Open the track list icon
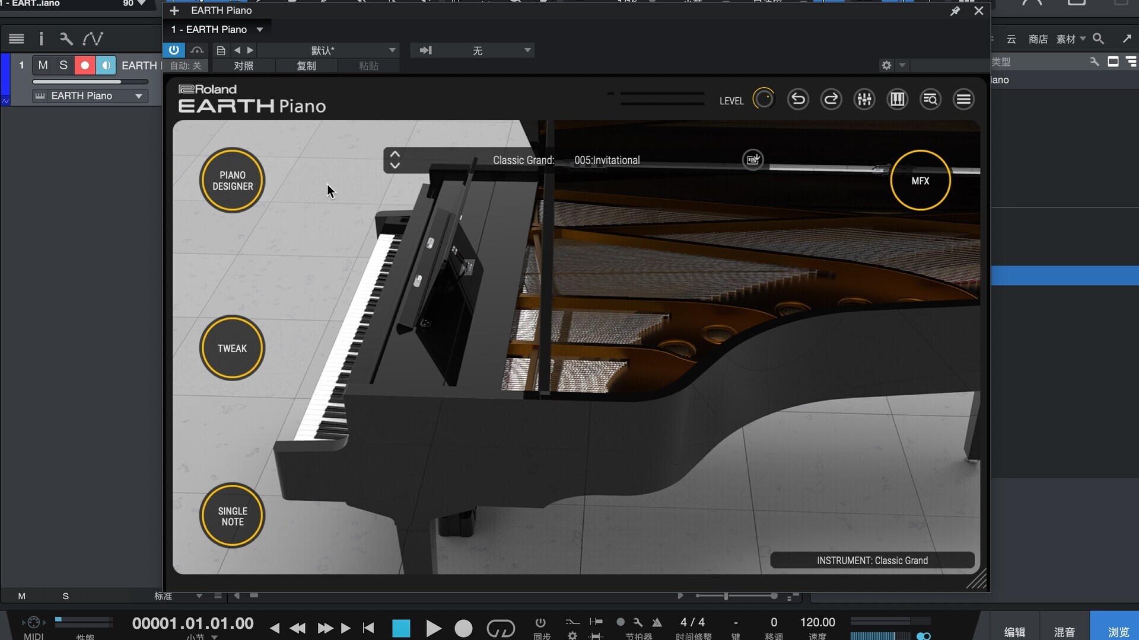This screenshot has width=1139, height=640. [x=17, y=39]
